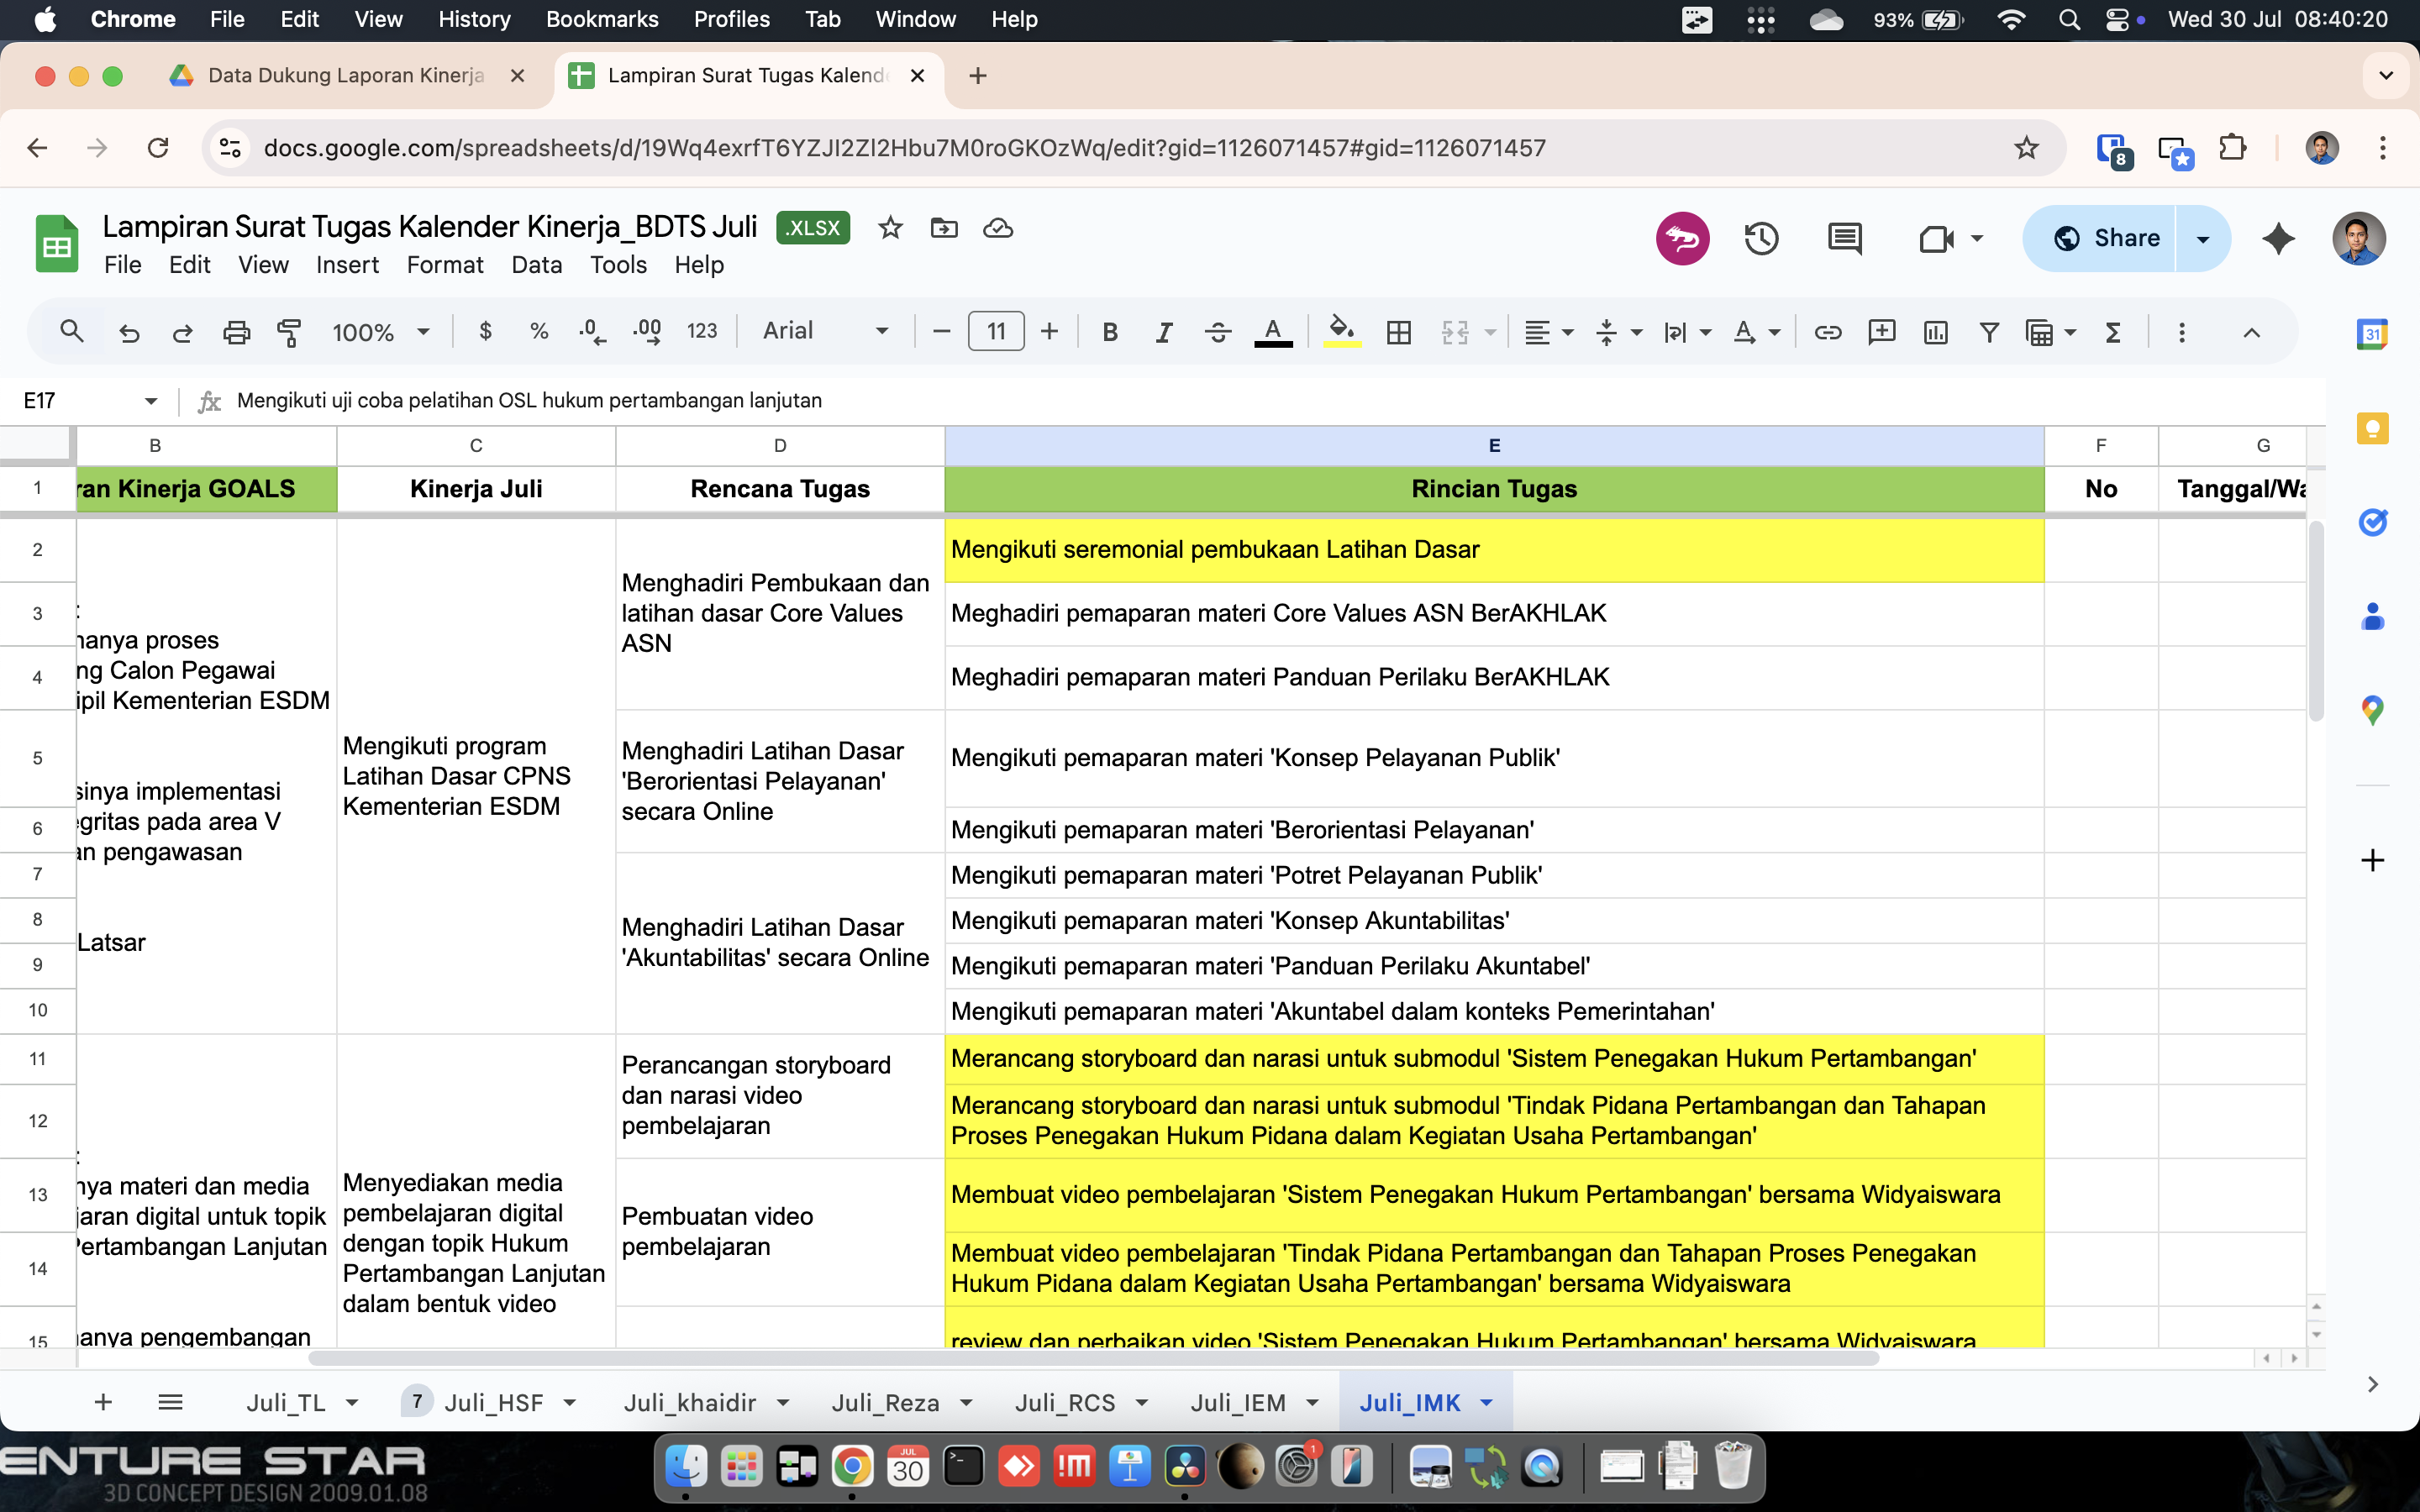Viewport: 2420px width, 1512px height.
Task: Click the paint format roller icon
Action: [x=289, y=332]
